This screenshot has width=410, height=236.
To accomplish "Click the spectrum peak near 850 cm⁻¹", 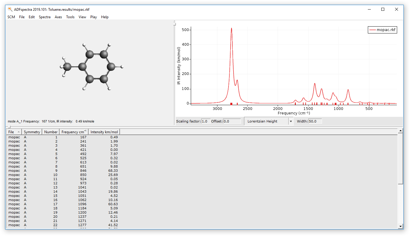I will [348, 90].
